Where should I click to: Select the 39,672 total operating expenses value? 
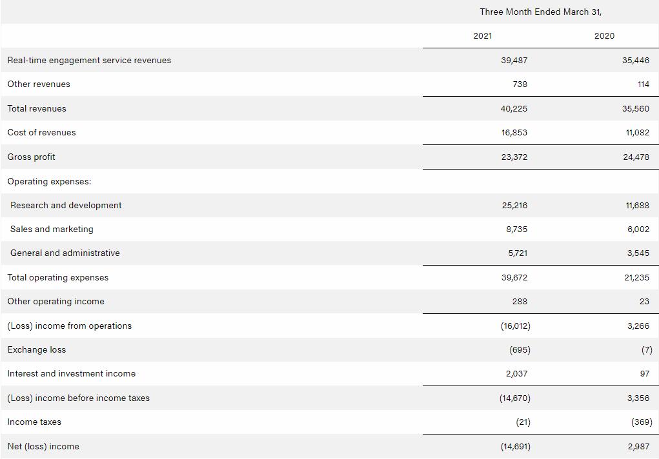coord(514,277)
